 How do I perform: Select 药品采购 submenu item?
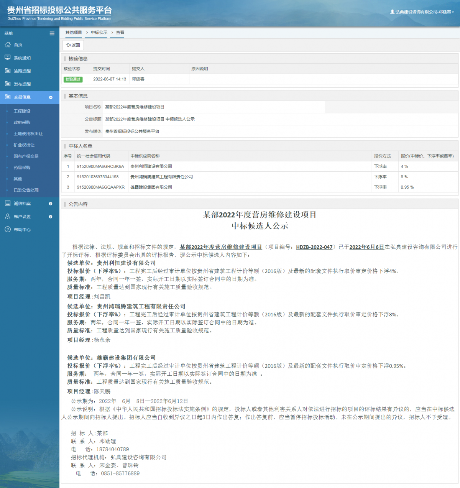click(x=22, y=168)
